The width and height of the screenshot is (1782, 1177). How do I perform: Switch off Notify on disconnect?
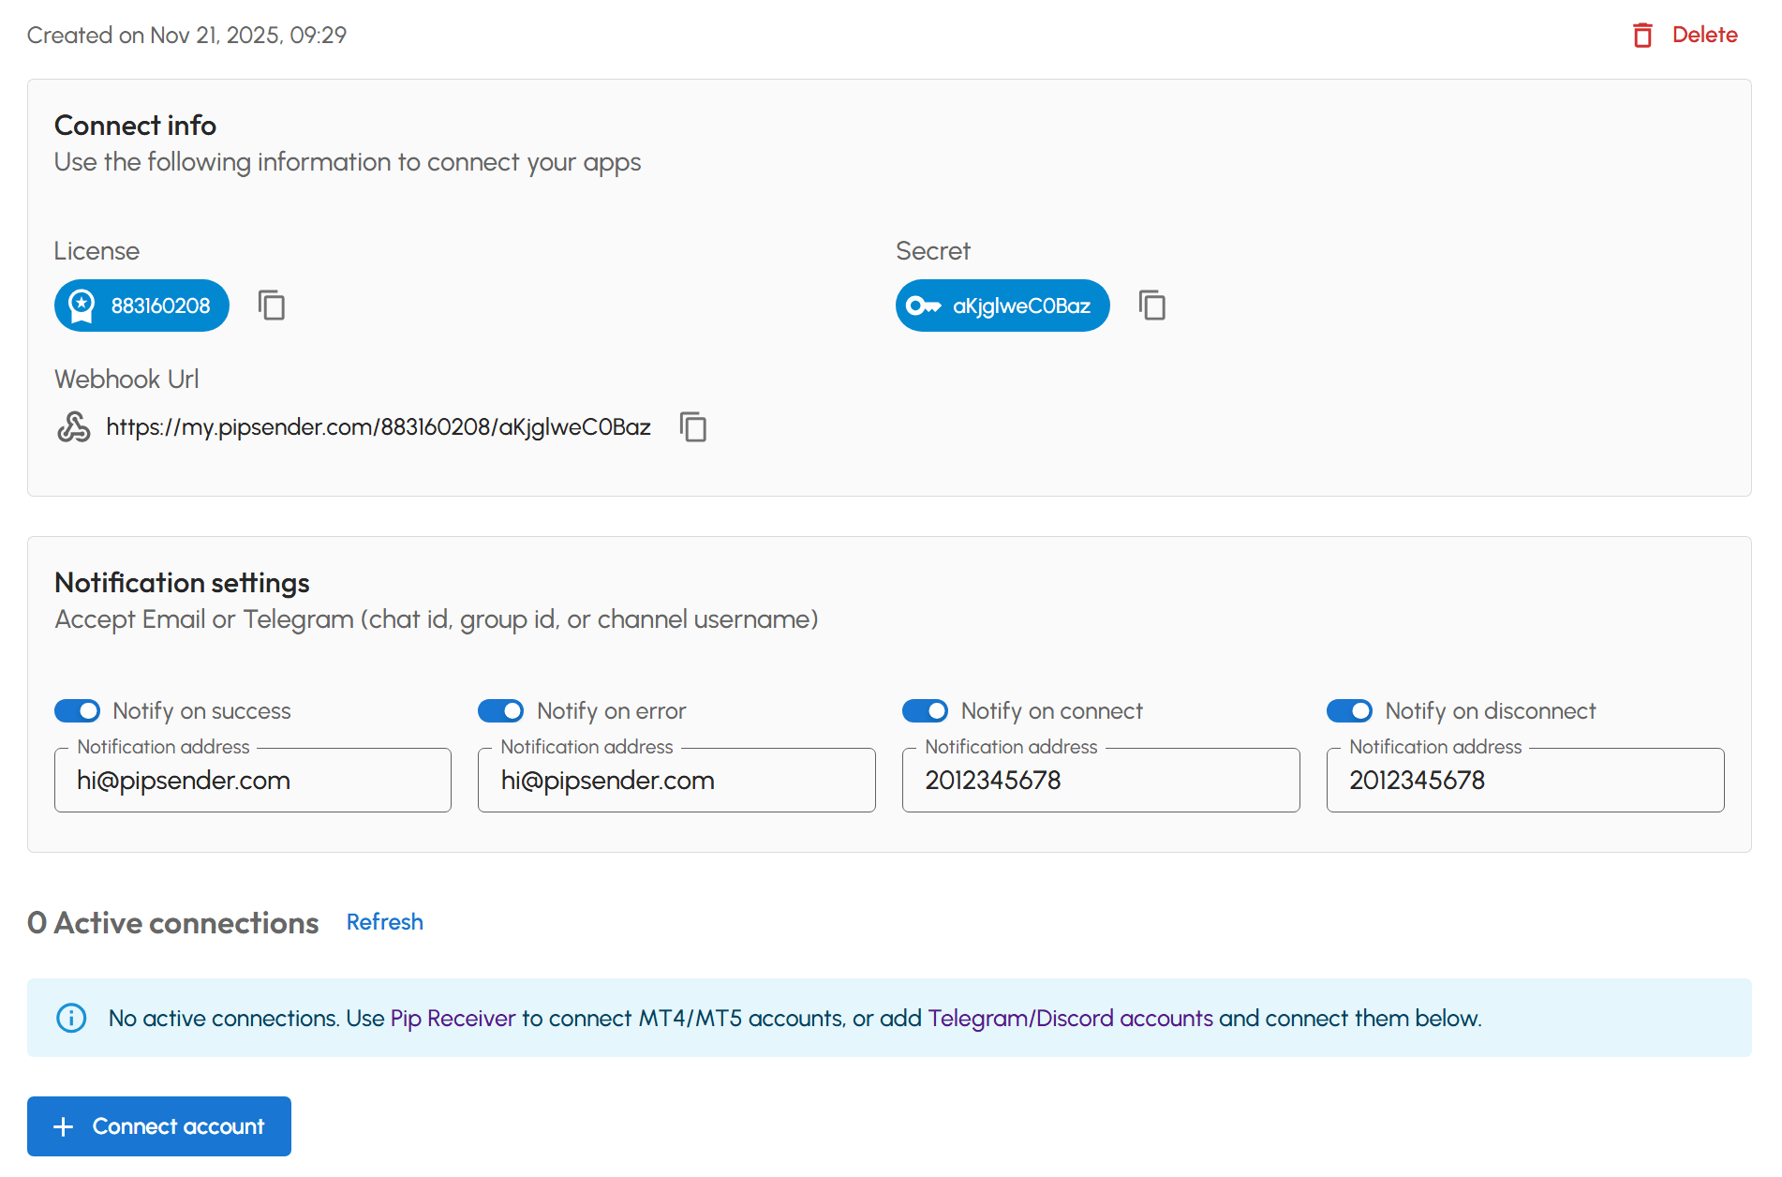tap(1349, 711)
